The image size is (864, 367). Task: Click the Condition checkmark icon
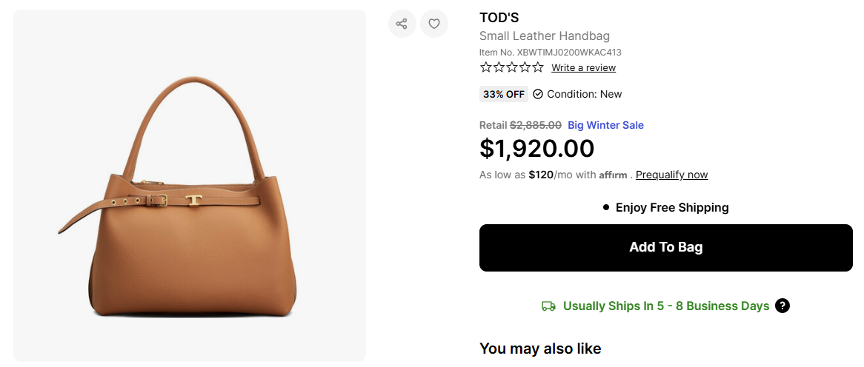point(538,94)
